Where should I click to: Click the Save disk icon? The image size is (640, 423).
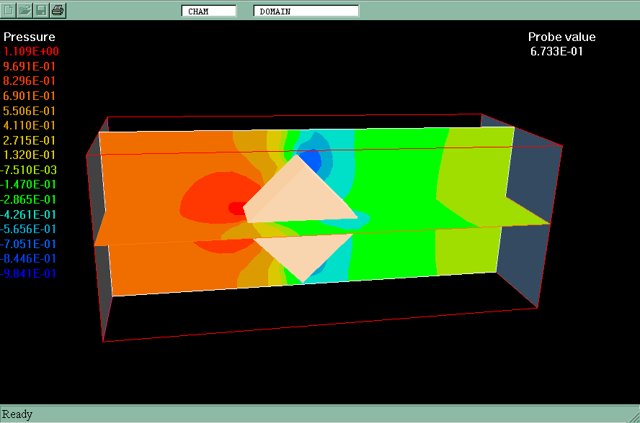(42, 10)
